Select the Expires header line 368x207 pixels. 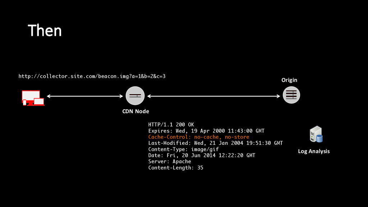206,131
